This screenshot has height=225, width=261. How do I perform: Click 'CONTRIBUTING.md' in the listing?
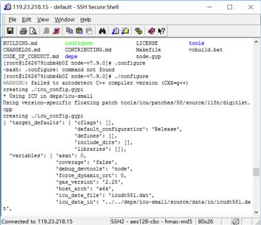88,50
